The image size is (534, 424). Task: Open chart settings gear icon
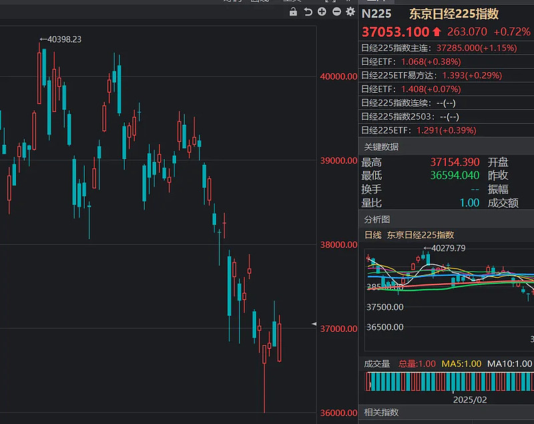(x=350, y=12)
